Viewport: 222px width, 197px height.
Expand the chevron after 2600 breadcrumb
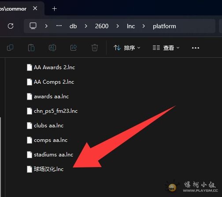[118, 26]
